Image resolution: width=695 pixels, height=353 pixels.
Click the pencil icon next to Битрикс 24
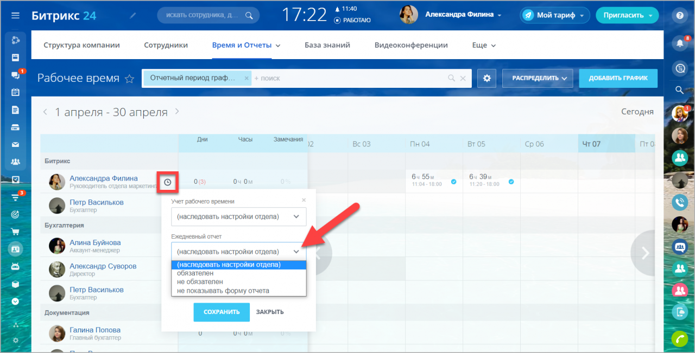133,15
